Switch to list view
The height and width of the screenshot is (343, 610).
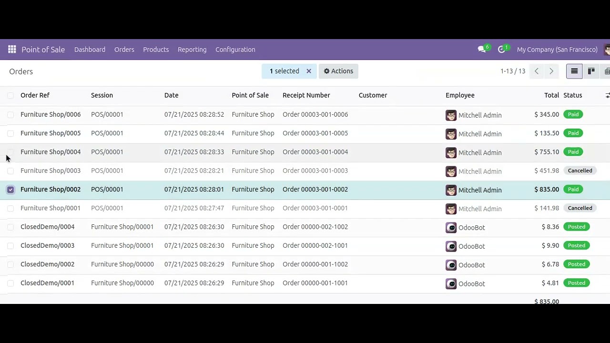[574, 71]
